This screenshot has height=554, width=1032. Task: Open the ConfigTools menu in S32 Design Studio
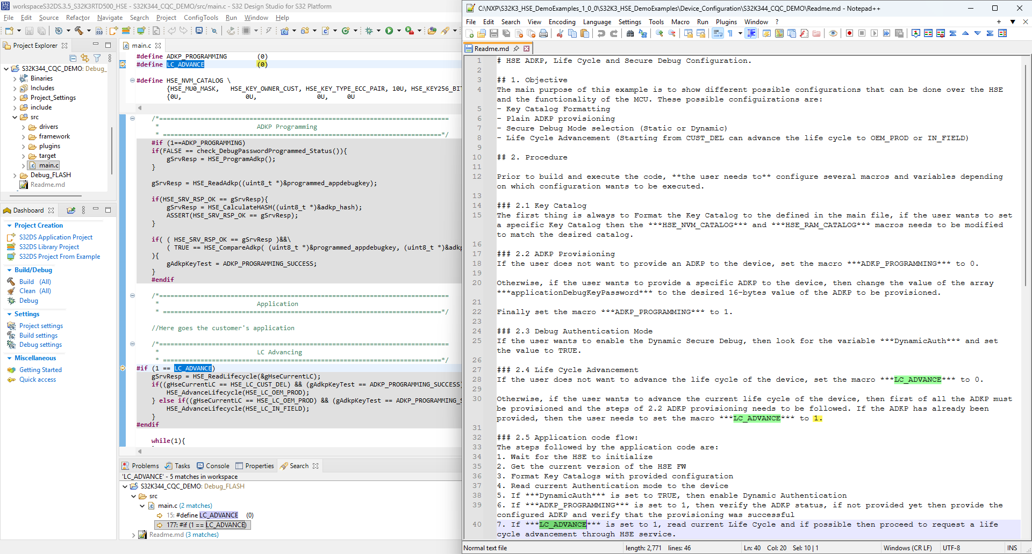pos(201,18)
